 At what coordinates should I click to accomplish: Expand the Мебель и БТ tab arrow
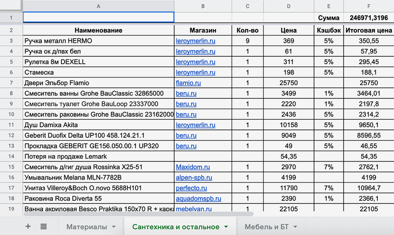295,227
